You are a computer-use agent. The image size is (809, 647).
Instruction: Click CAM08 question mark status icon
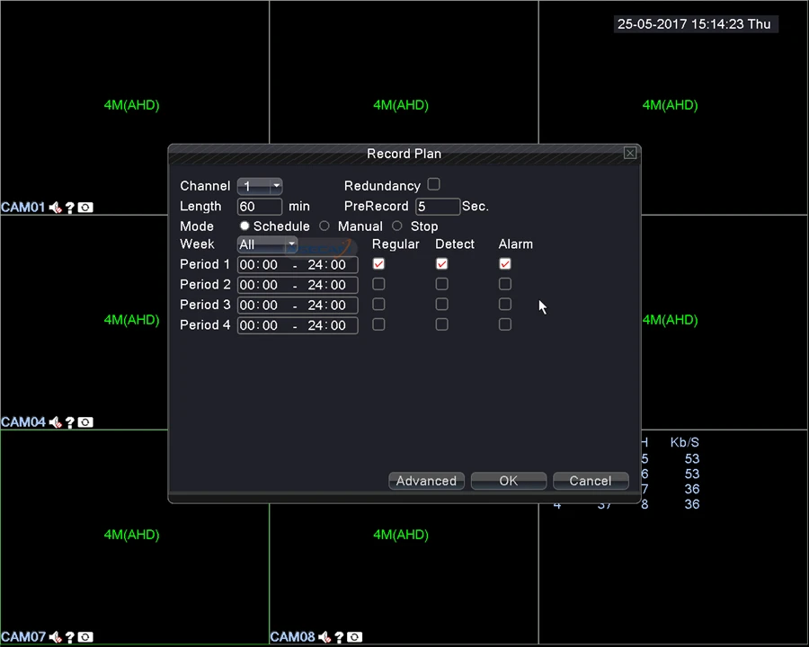coord(339,637)
